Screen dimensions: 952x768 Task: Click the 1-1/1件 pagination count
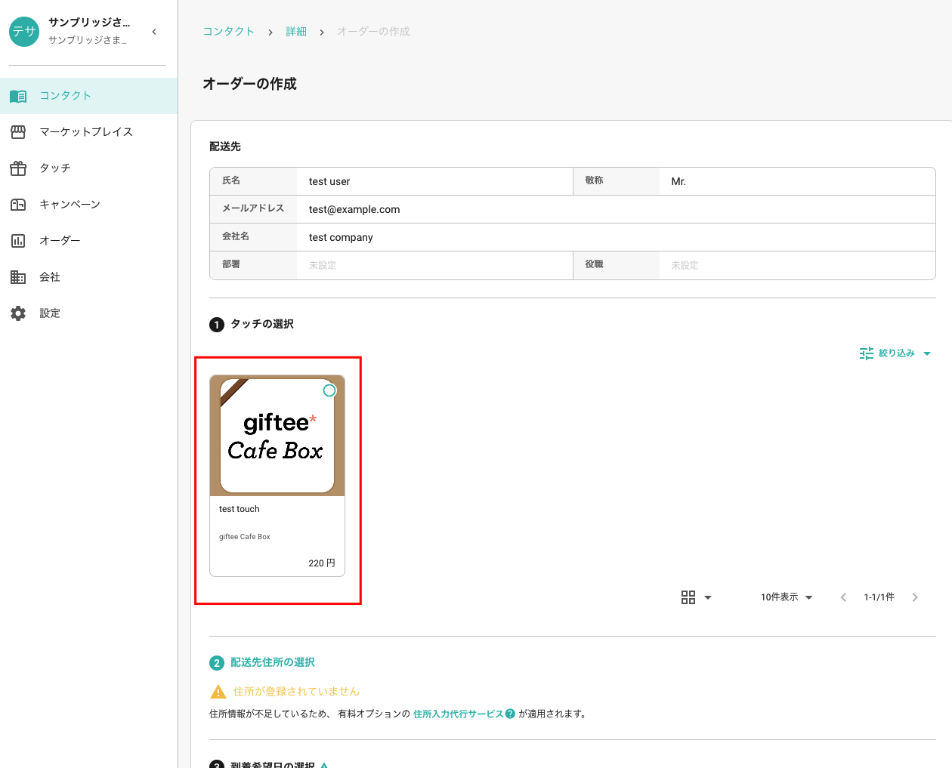[879, 597]
